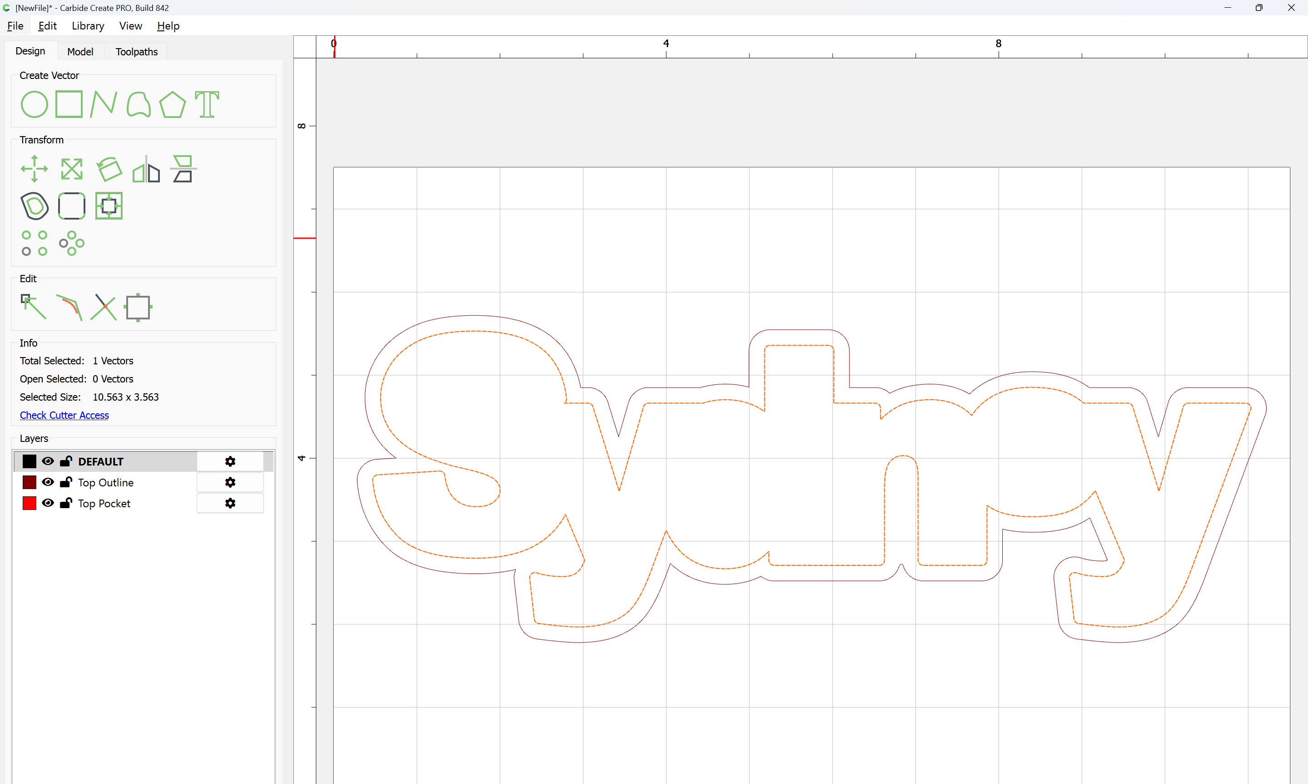Choose the Polyline tool
Image resolution: width=1308 pixels, height=784 pixels.
(x=103, y=104)
